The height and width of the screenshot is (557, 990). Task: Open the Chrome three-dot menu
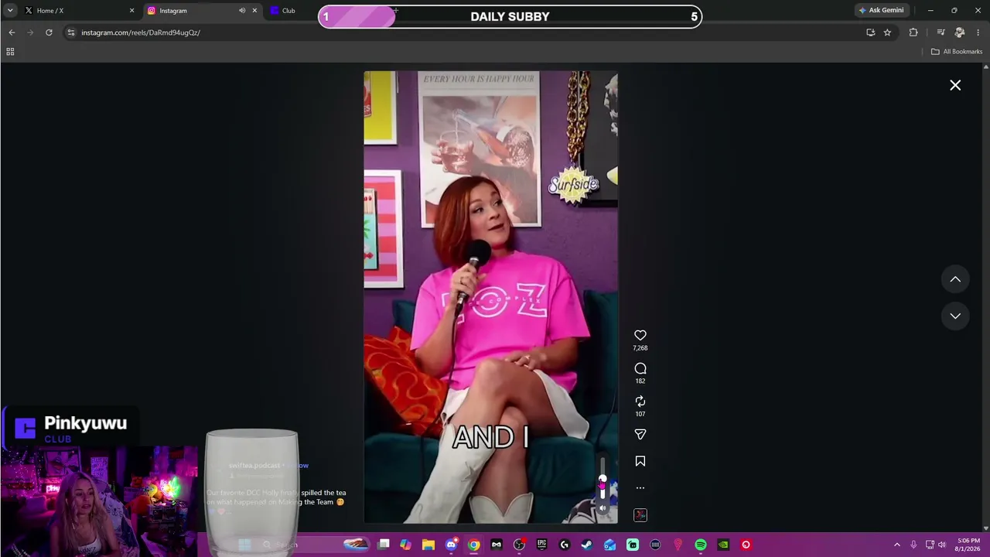tap(978, 32)
